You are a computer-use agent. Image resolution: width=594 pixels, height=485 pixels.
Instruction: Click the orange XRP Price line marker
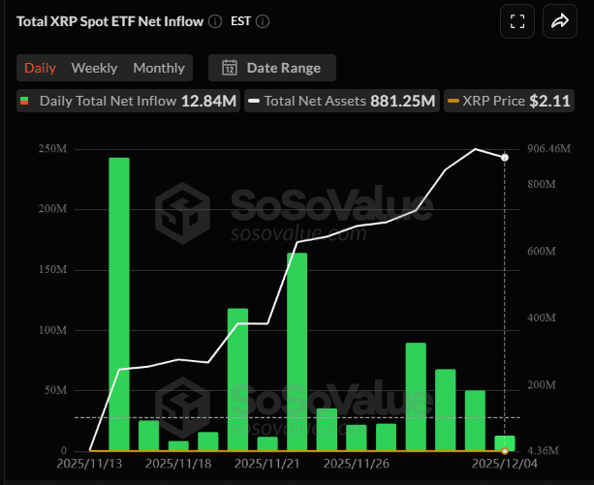click(453, 101)
